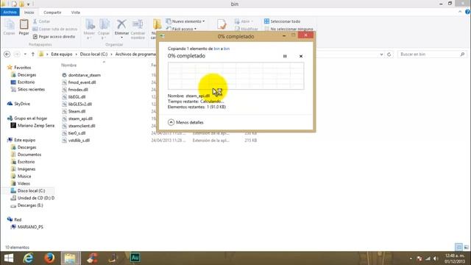The image size is (471, 265).
Task: Select the Steam.dll file
Action: pyautogui.click(x=74, y=111)
